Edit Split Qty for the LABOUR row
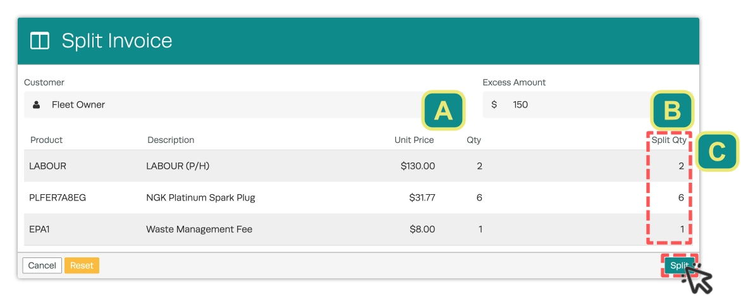Image resolution: width=741 pixels, height=296 pixels. 682,166
